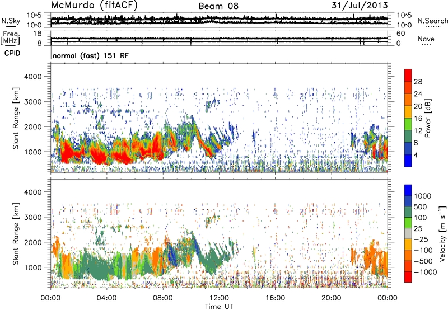
Task: Click the -1000 tick on velocity scale
Action: click(x=425, y=272)
